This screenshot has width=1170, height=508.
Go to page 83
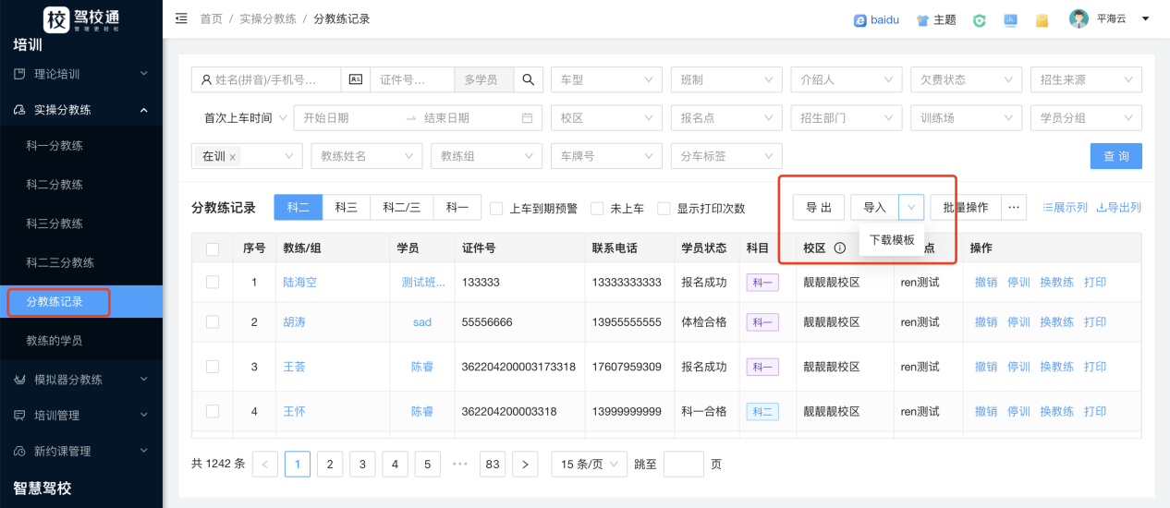pos(493,465)
